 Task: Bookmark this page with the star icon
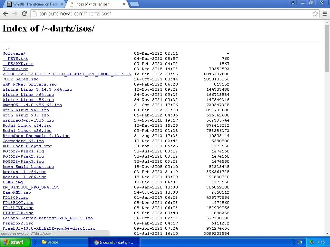click(x=315, y=14)
